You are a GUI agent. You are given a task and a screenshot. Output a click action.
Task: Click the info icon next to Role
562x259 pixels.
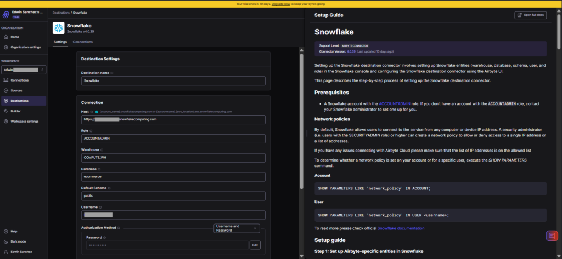tap(91, 131)
